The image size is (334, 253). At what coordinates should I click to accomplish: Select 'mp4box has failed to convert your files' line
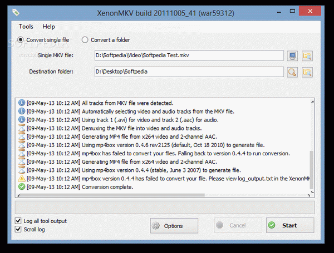click(158, 154)
